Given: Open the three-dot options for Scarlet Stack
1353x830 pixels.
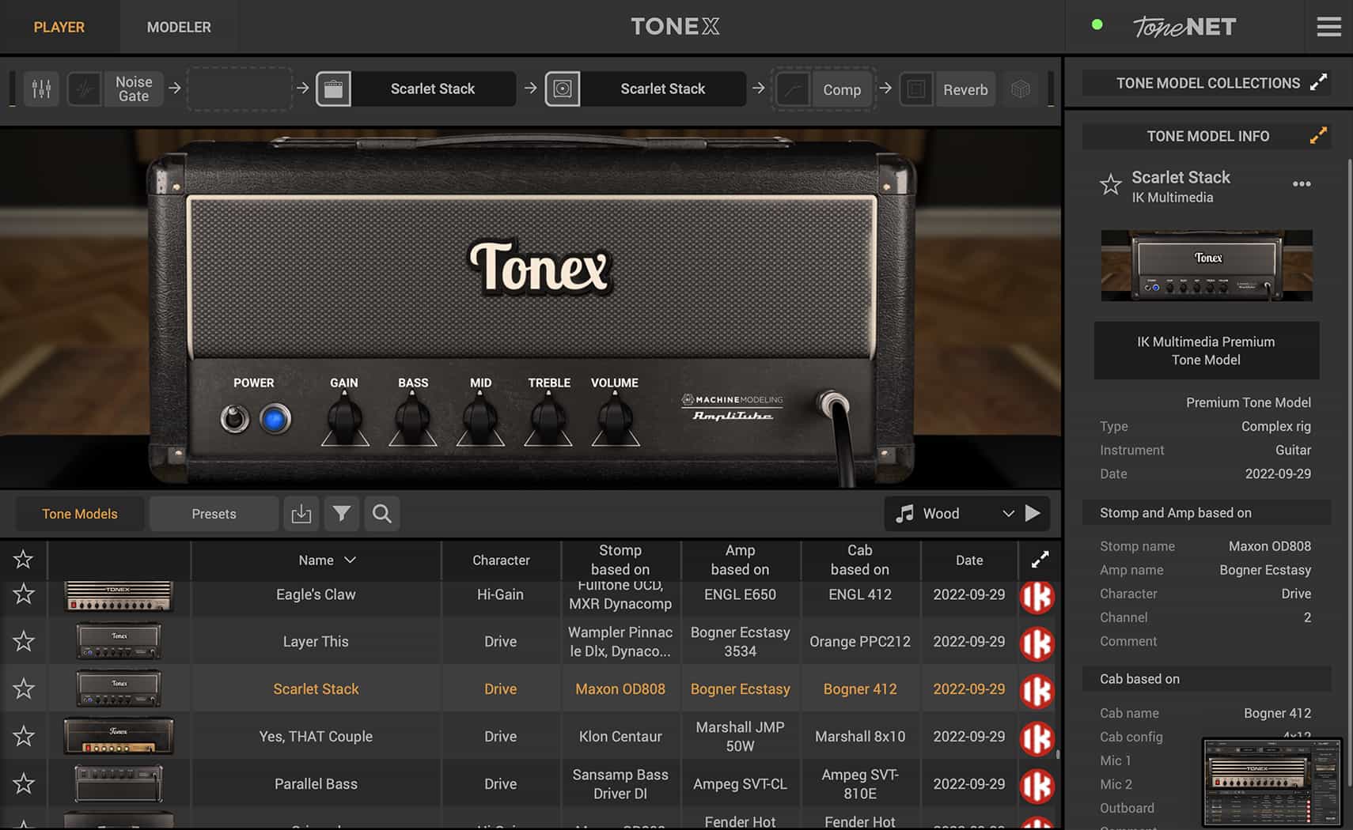Looking at the screenshot, I should [x=1302, y=183].
